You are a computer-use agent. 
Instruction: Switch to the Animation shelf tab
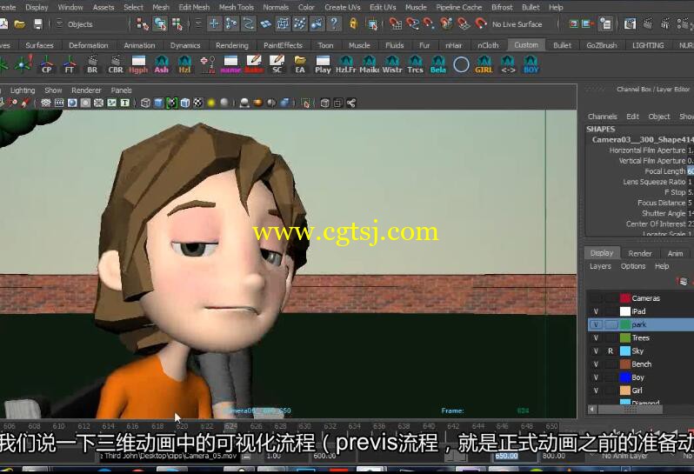[x=139, y=45]
